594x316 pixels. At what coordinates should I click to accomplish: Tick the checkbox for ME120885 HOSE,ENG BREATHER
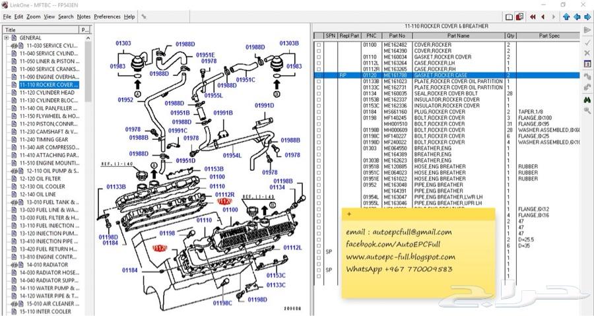(319, 166)
